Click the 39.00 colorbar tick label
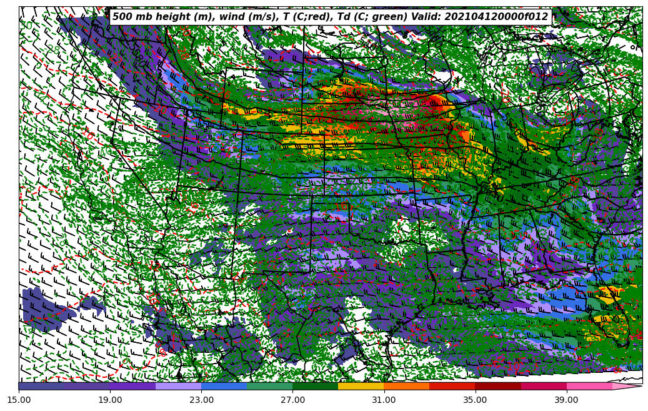Screen dimensions: 648x411 click(x=566, y=399)
